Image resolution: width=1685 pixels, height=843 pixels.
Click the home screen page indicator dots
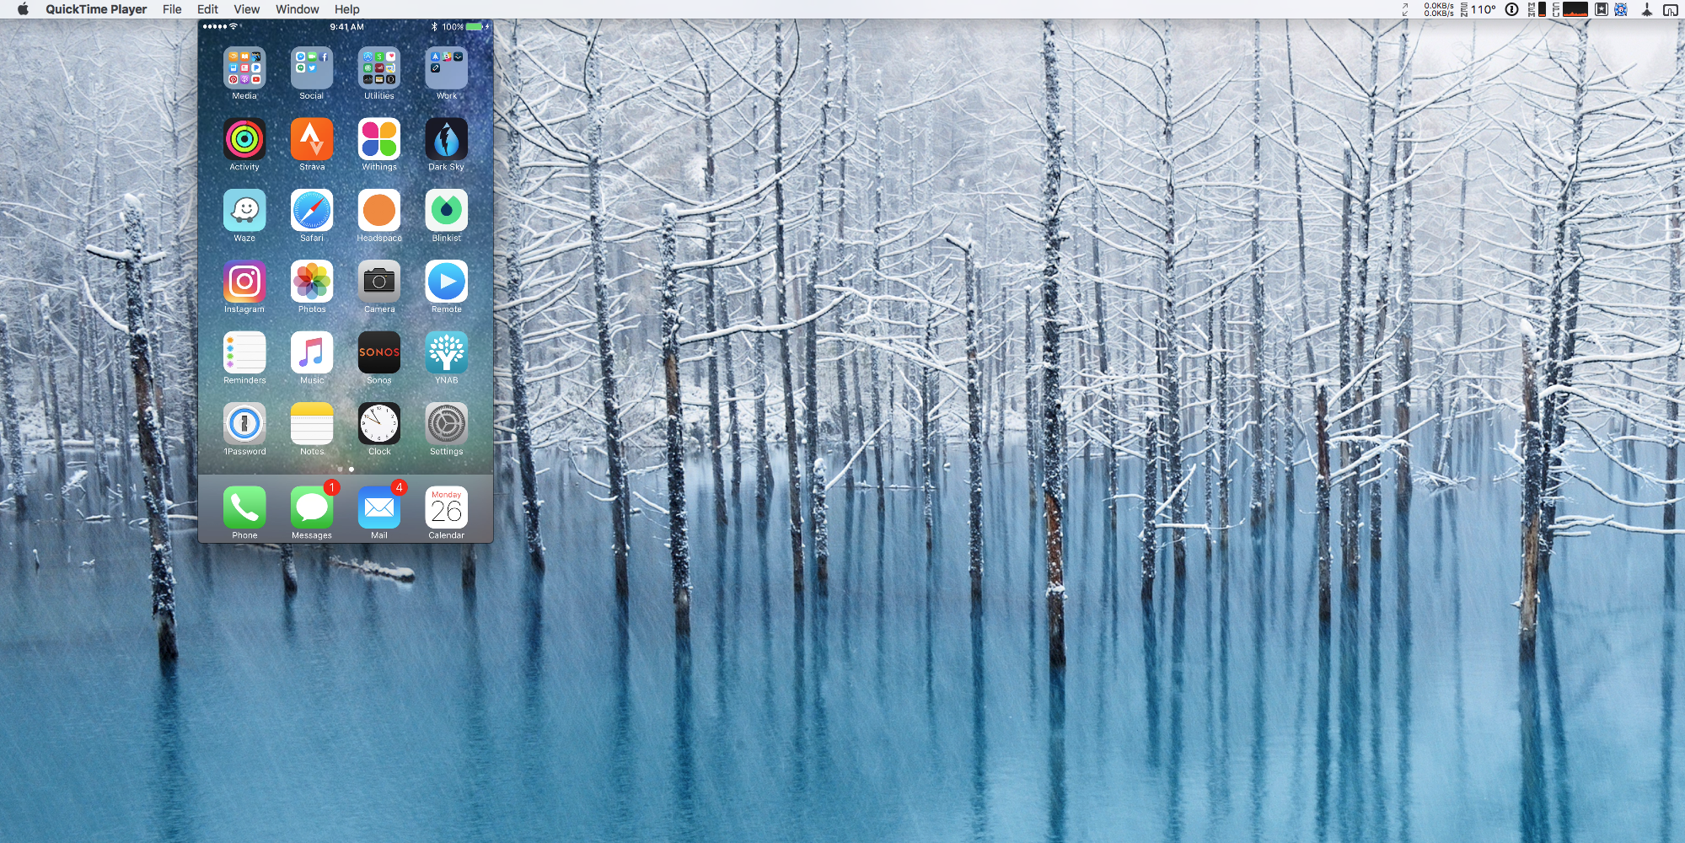point(346,469)
